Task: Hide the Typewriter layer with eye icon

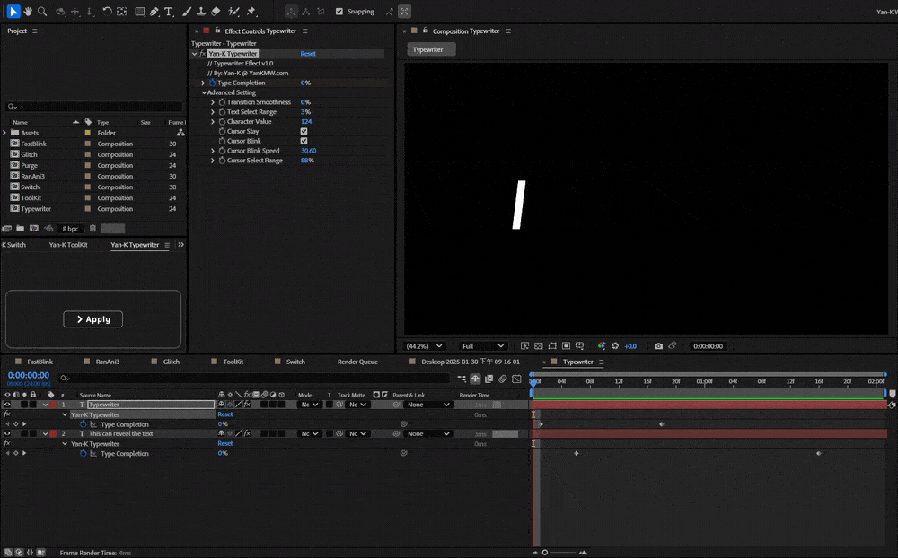Action: [7, 405]
